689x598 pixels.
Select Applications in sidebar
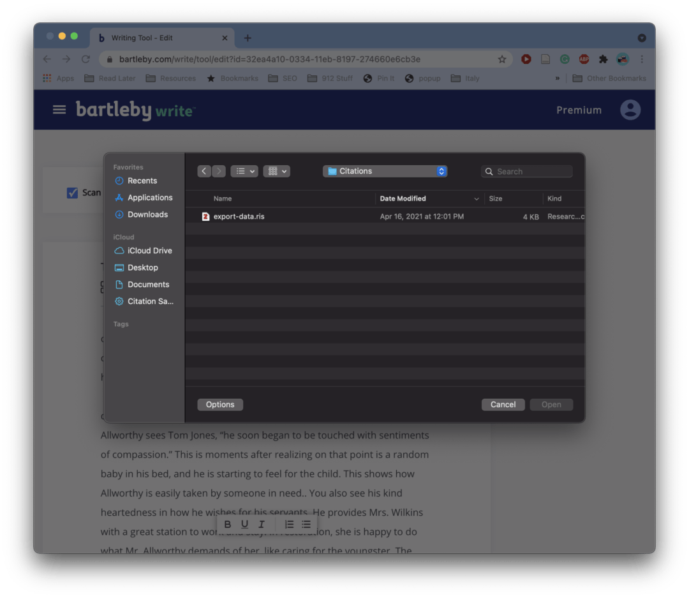click(x=144, y=198)
